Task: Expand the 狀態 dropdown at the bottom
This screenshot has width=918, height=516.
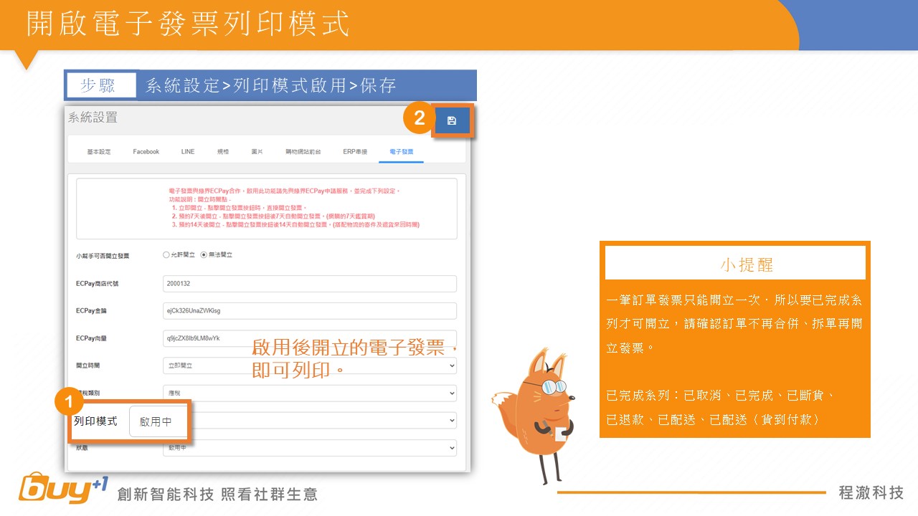Action: tap(309, 447)
